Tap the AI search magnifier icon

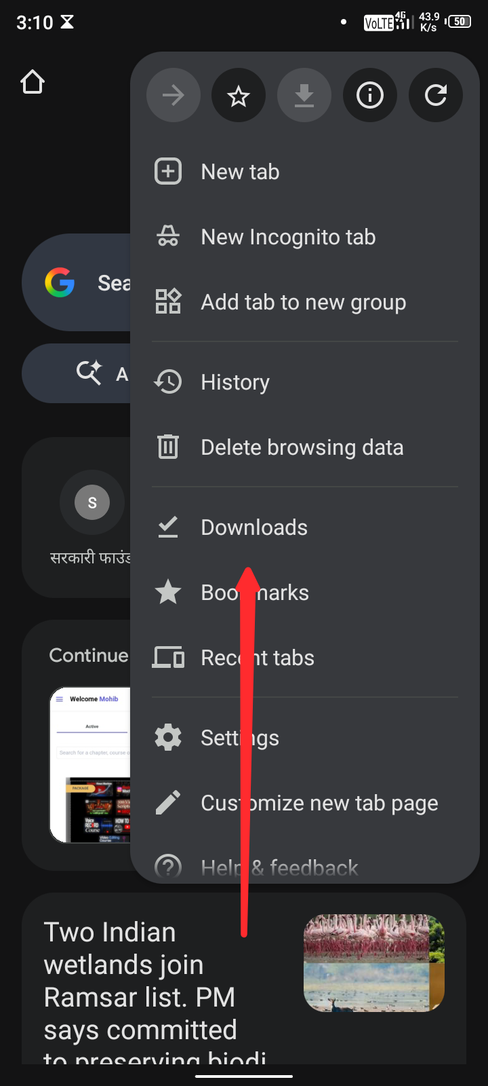coord(89,373)
